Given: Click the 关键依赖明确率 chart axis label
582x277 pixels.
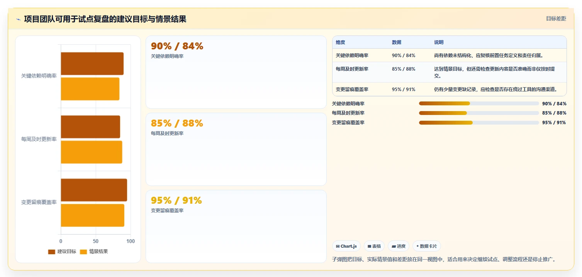Looking at the screenshot, I should tap(39, 76).
